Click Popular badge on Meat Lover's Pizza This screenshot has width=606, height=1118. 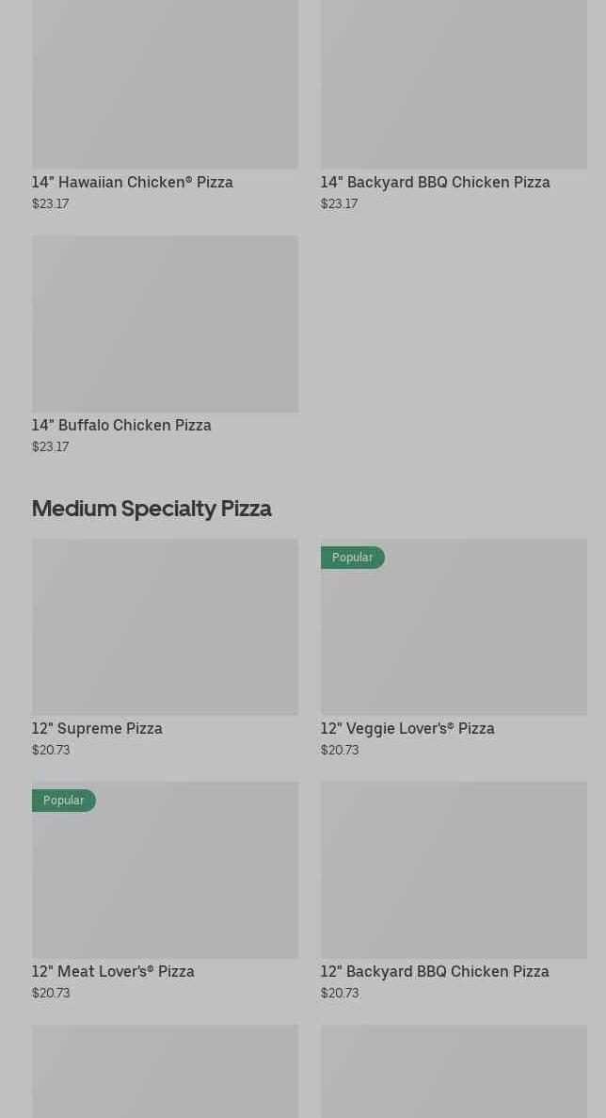(64, 801)
